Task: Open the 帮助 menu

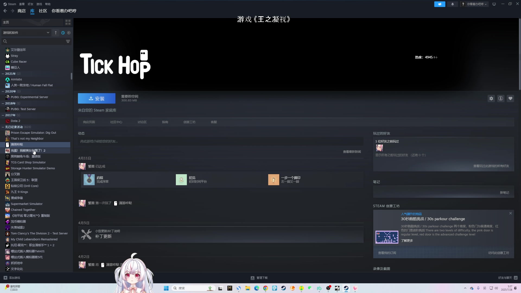Action: 48,4
